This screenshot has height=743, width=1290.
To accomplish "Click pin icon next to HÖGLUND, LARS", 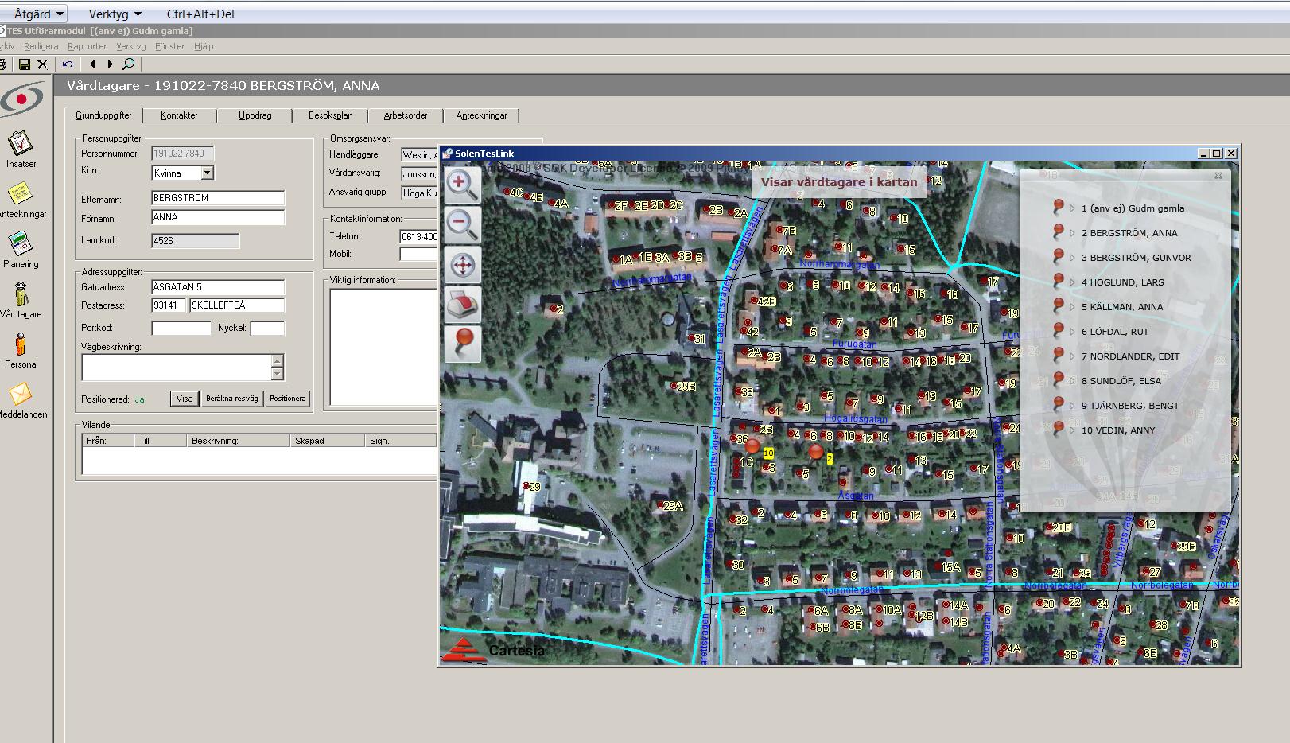I will [1058, 281].
